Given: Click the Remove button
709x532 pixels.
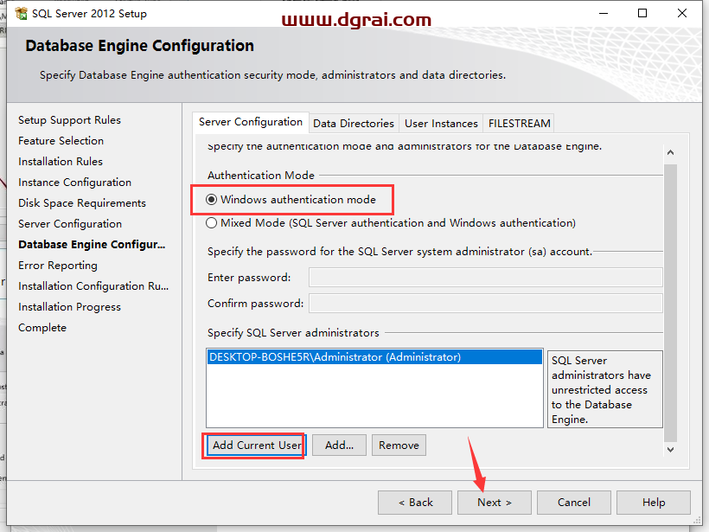Looking at the screenshot, I should [x=399, y=445].
